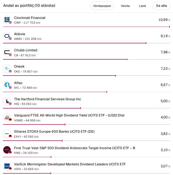Click the Cincinnati Financial company logo
The image size is (173, 175).
click(x=7, y=20)
